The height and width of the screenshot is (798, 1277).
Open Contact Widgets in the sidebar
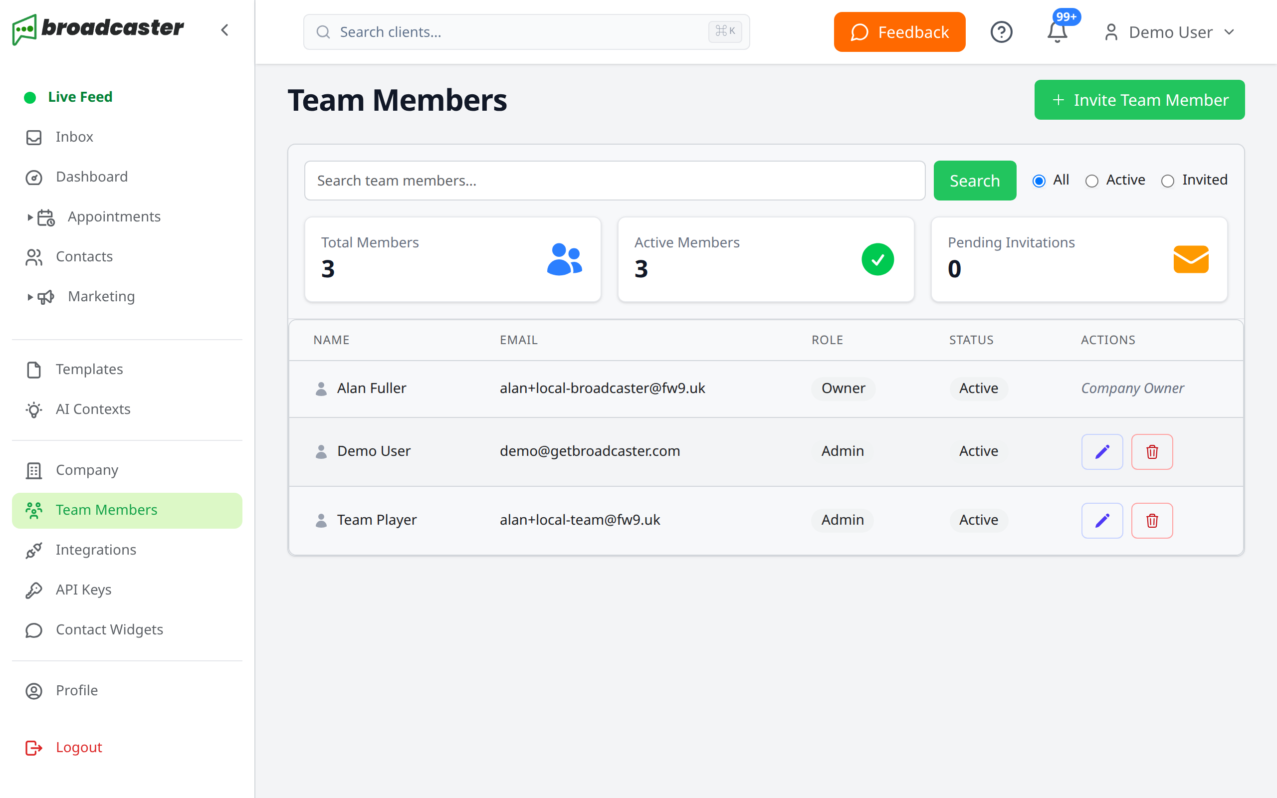pos(127,630)
